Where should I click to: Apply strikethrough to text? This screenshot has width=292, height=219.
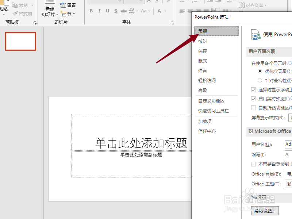[x=123, y=11]
